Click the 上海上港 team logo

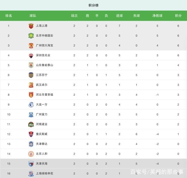31,26
